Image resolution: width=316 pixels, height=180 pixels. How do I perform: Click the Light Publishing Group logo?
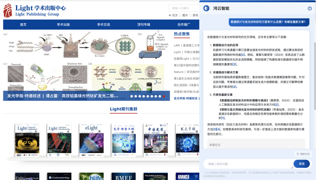pyautogui.click(x=34, y=10)
